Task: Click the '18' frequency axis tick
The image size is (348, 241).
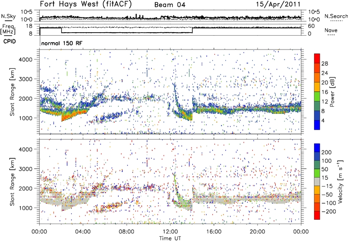Action: 29,26
